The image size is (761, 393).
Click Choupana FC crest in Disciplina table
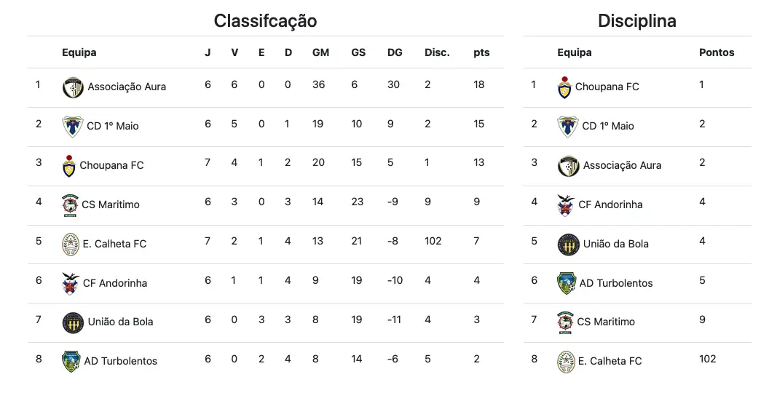[564, 87]
